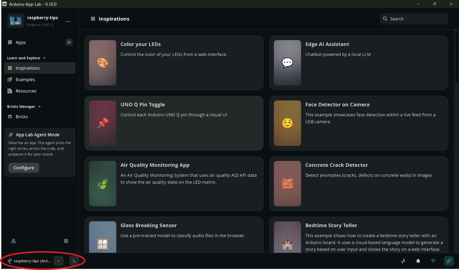Screen dimensions: 459x270
Task: Open the board options three-dot menu
Action: [x=67, y=21]
